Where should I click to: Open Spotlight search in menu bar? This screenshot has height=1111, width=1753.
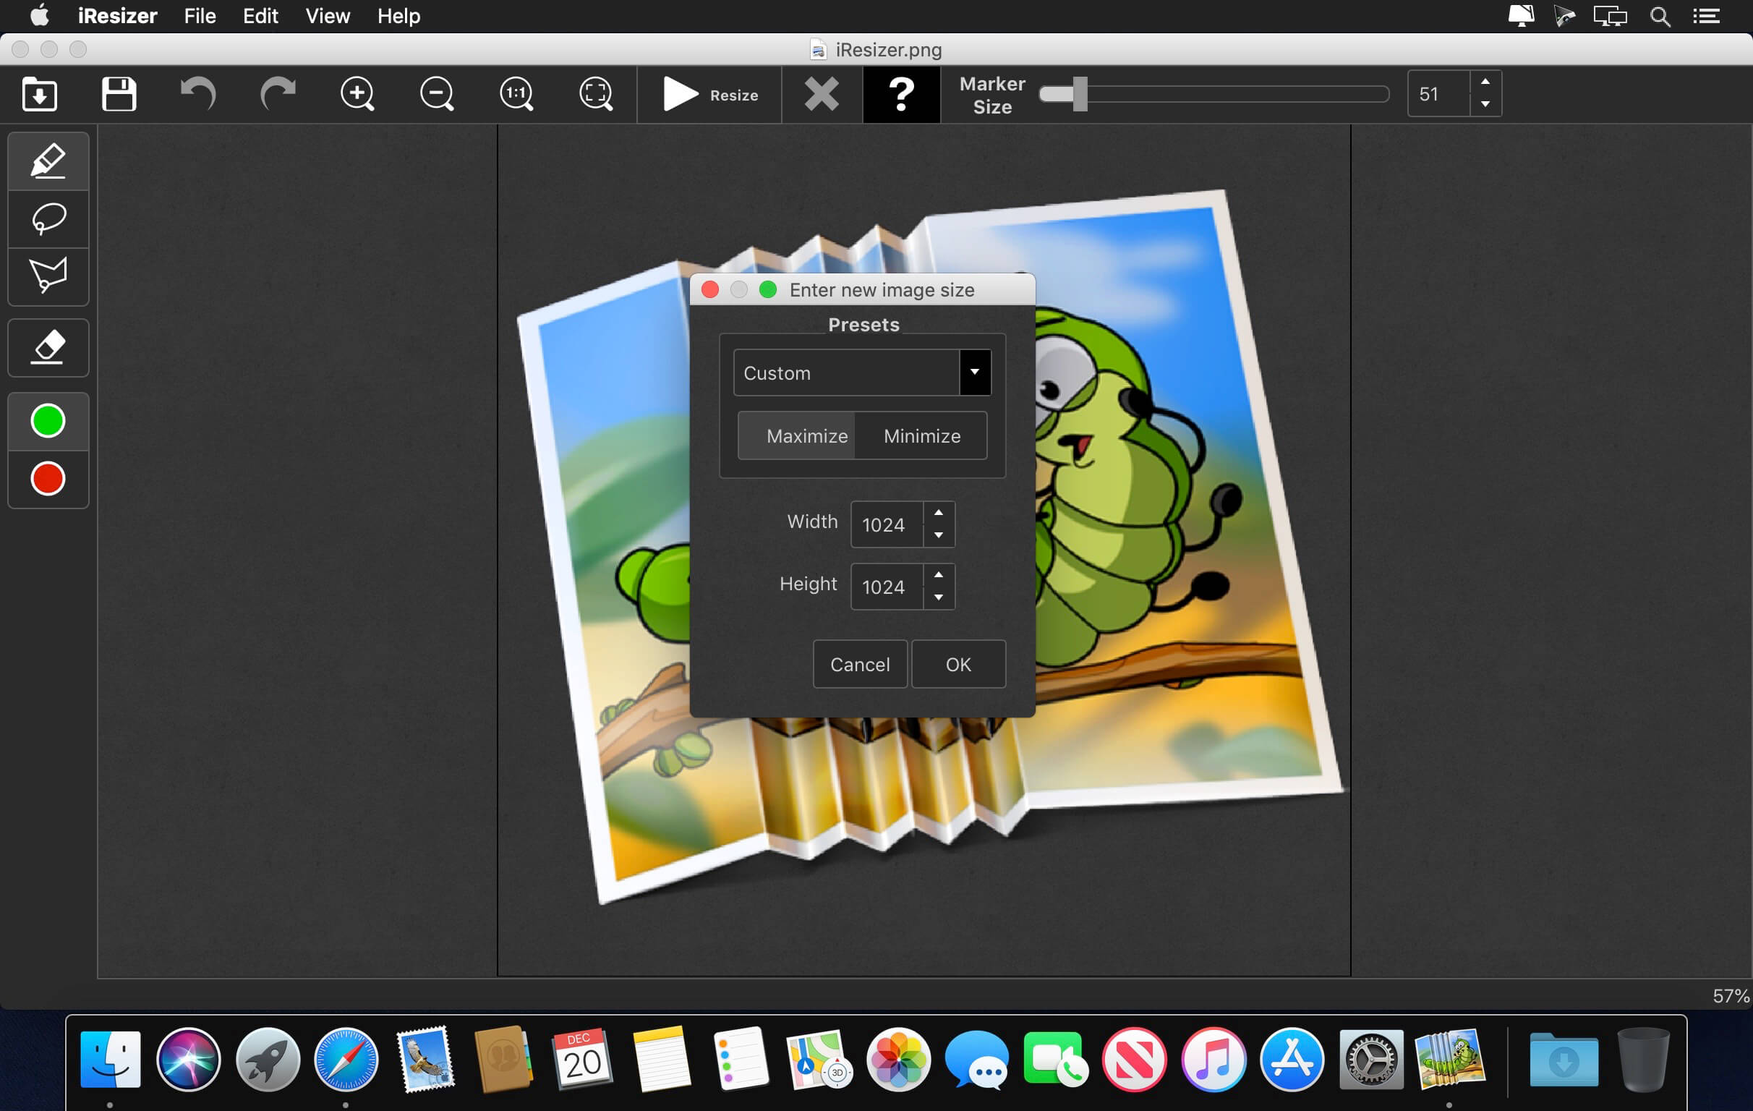(1660, 16)
